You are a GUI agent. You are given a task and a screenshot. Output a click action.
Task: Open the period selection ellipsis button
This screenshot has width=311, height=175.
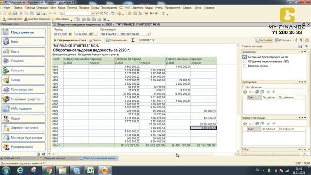click(x=96, y=34)
